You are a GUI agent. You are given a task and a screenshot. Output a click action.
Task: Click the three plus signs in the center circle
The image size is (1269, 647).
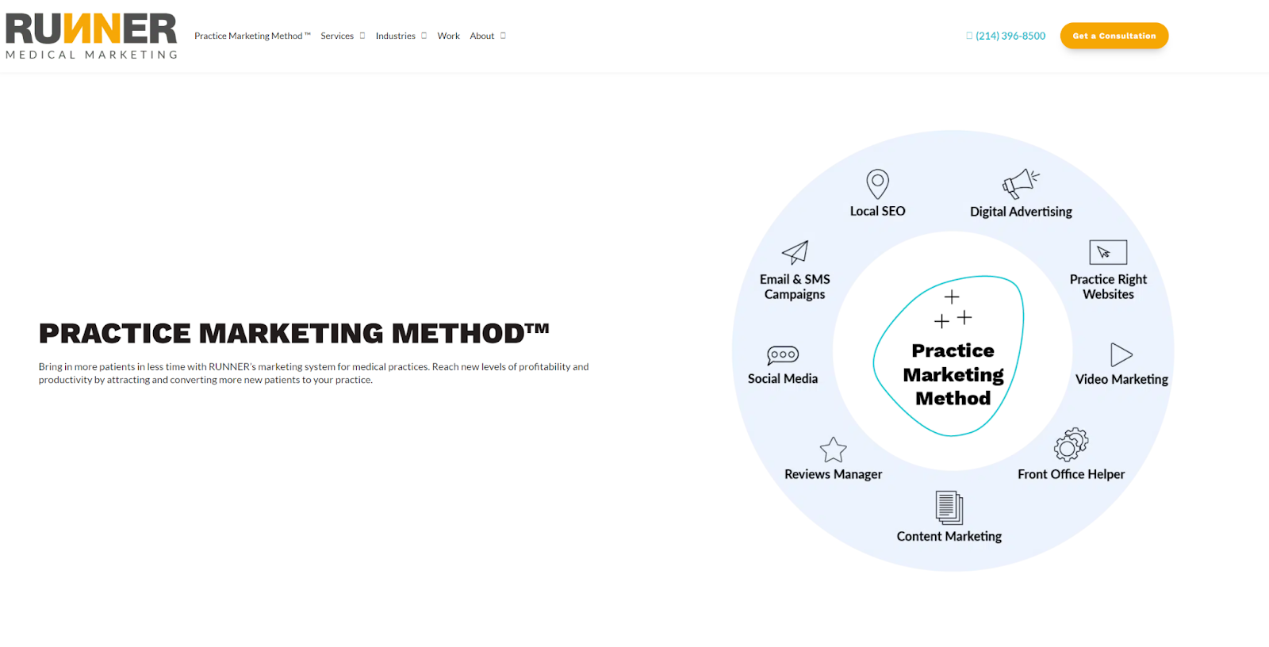[x=953, y=308]
